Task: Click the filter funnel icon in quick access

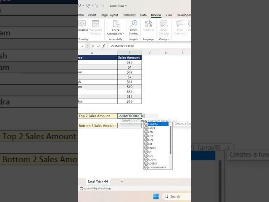Action: 97,5
